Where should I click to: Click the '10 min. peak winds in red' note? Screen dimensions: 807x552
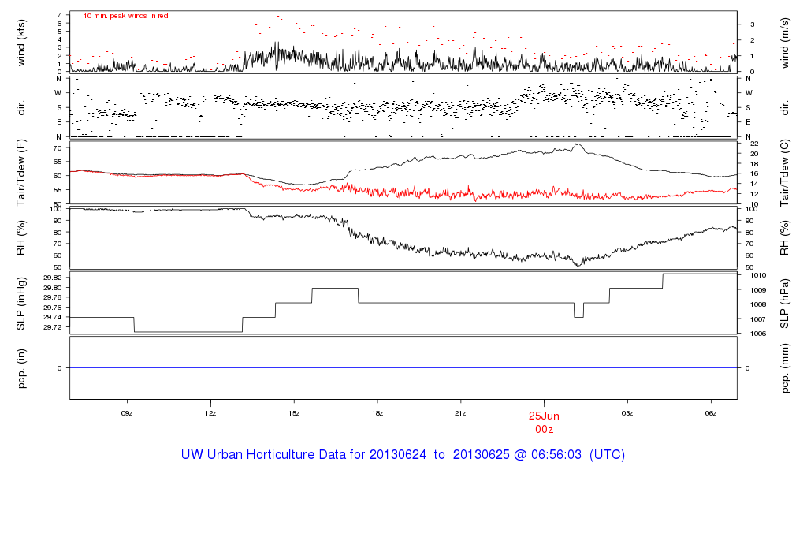[x=125, y=16]
